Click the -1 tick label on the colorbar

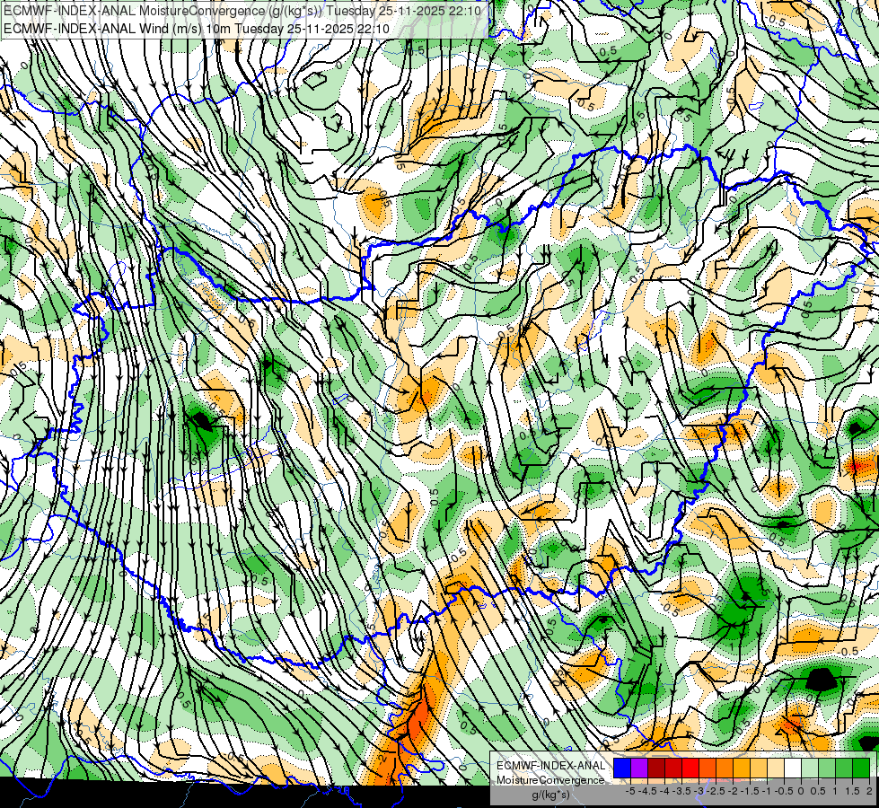(x=767, y=791)
